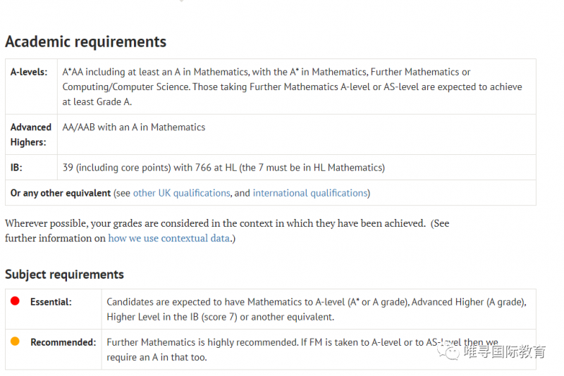Click the Subject requirements heading

64,275
